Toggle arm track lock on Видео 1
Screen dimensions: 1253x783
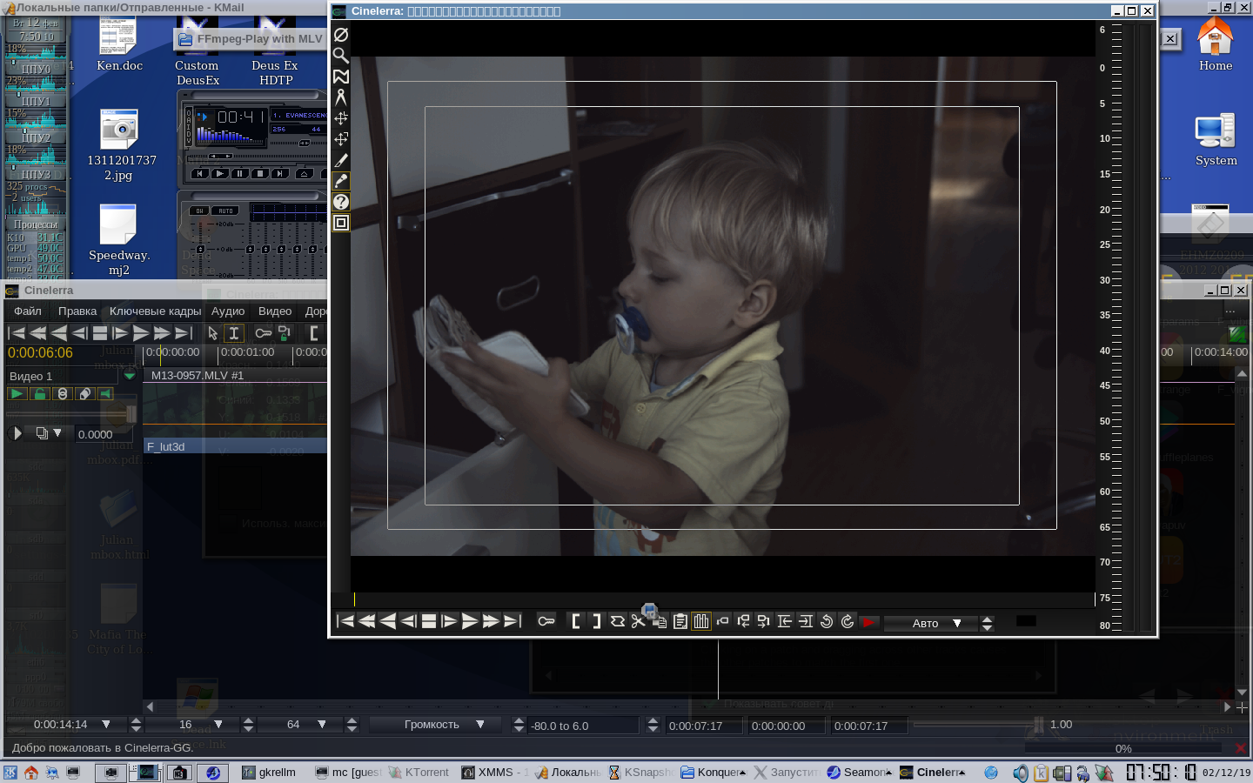[x=39, y=394]
